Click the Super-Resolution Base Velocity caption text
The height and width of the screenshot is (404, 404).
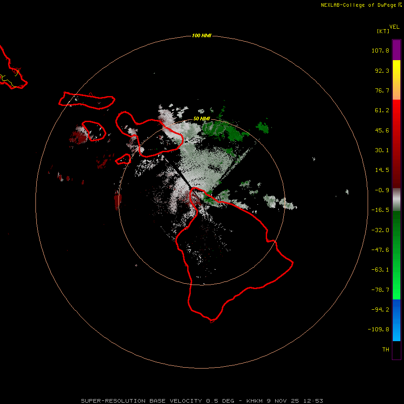[x=202, y=401]
